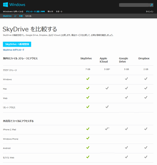The height and width of the screenshot is (165, 157).
Task: Focus the search input field
Action: coord(135,5)
